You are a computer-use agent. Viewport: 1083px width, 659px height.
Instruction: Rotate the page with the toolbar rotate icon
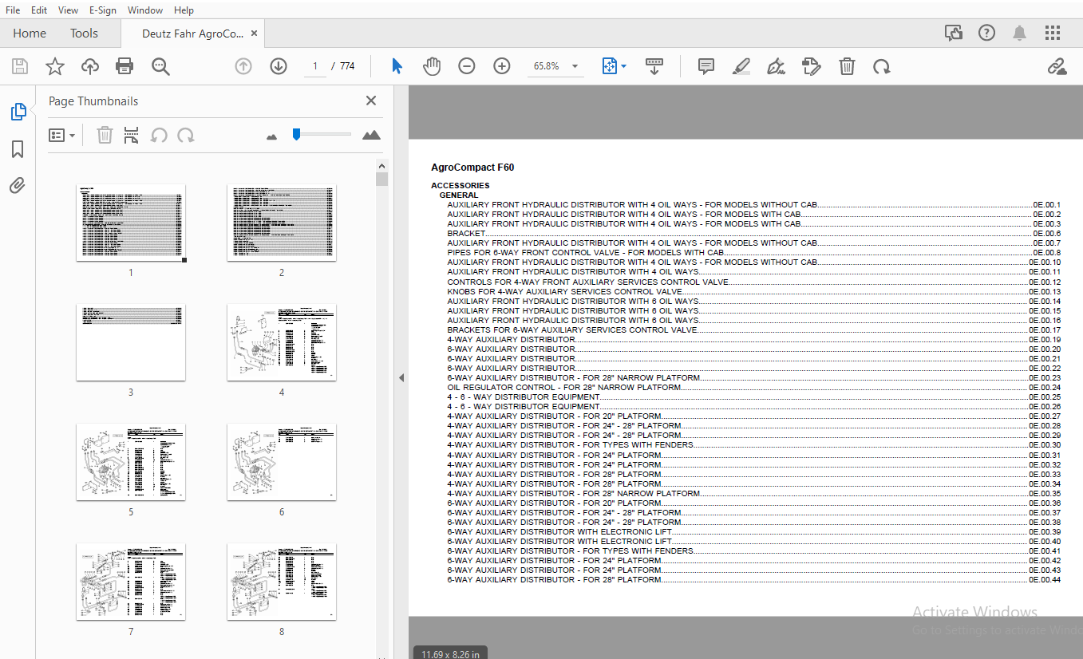(x=881, y=66)
